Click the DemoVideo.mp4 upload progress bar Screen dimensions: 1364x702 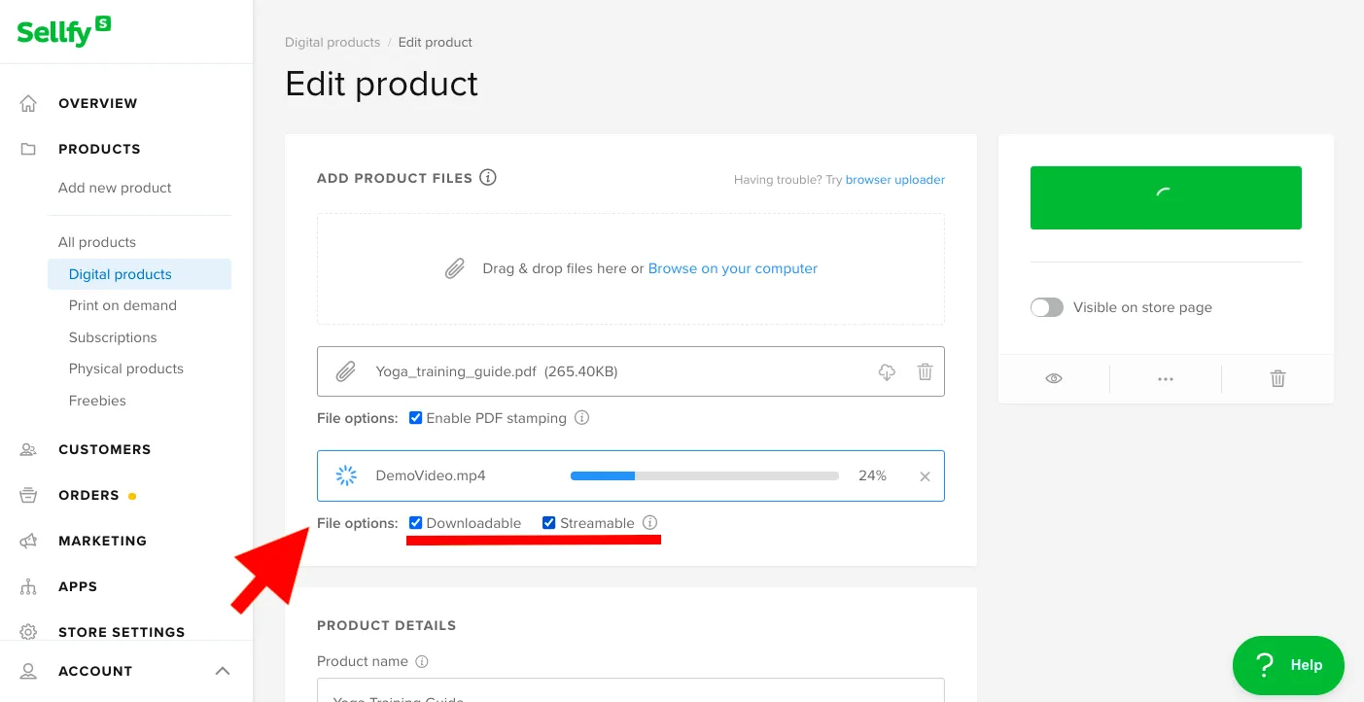click(704, 476)
